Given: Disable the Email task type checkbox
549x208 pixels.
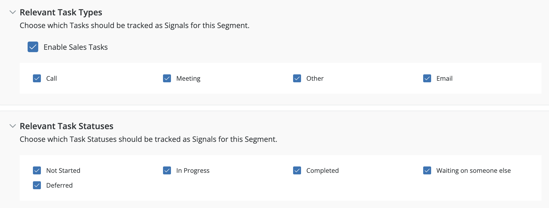Looking at the screenshot, I should coord(427,78).
